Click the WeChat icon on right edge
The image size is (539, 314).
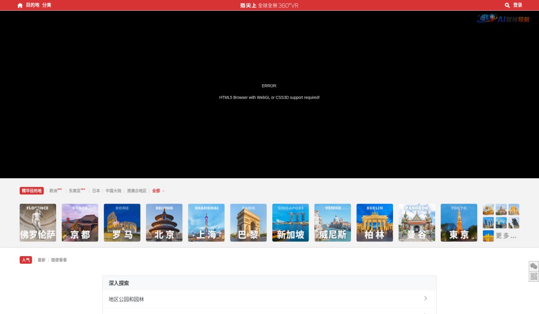534,266
